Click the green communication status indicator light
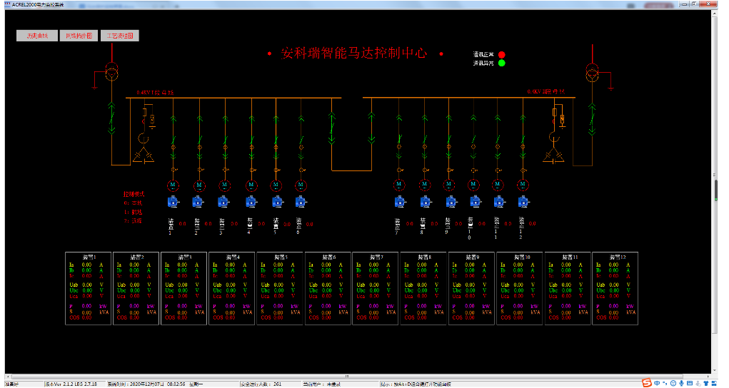 [x=502, y=63]
